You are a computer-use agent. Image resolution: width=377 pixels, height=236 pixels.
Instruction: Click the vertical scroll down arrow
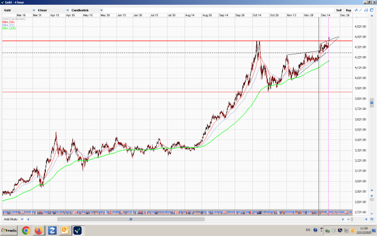[x=372, y=191]
